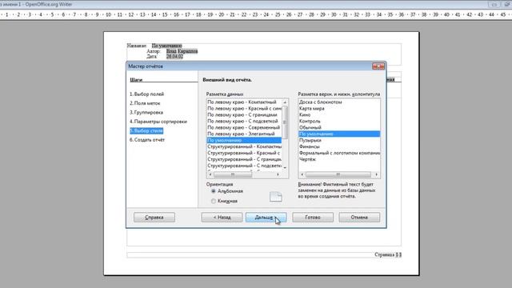The width and height of the screenshot is (512, 288).
Task: Click header layout list scroll-right arrow
Action: click(377, 174)
